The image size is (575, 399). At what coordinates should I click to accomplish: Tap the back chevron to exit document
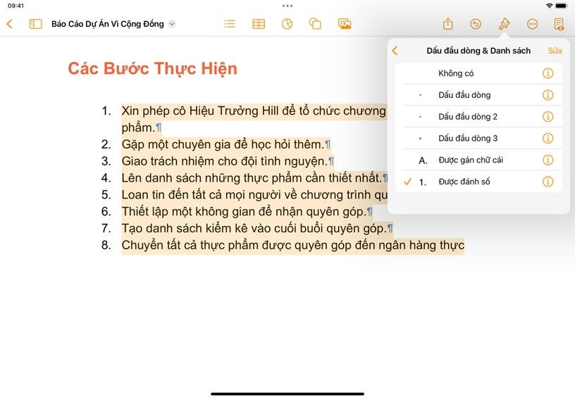[9, 24]
